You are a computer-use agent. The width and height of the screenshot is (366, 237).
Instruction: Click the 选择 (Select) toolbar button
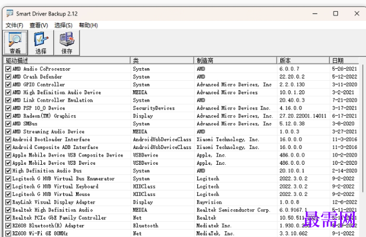point(41,43)
